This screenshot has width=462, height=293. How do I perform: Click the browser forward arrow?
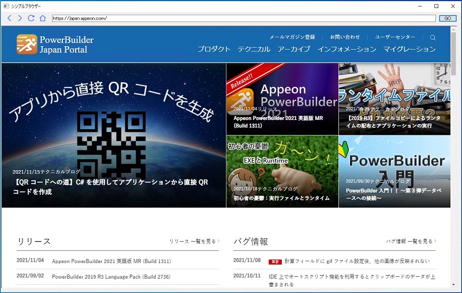tap(20, 18)
